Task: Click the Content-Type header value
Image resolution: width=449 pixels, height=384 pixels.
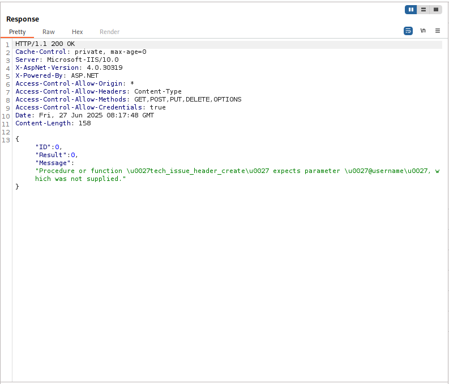Action: 158,91
